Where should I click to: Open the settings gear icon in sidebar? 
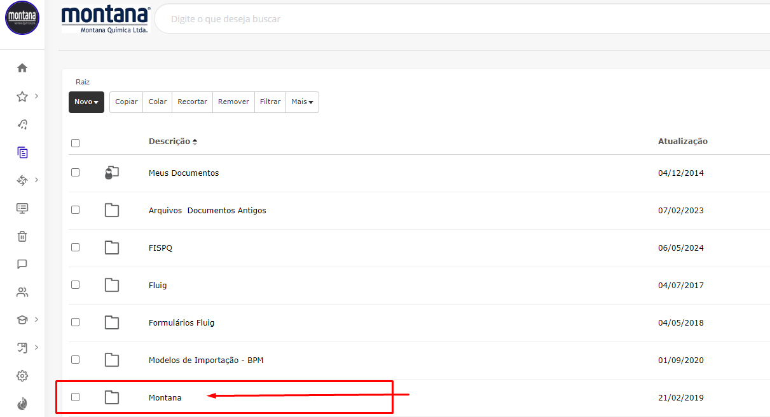[22, 376]
